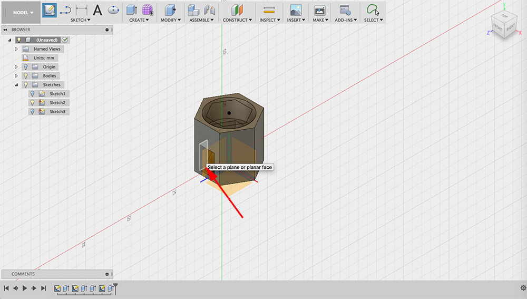
Task: Click the Construct plane icon
Action: (x=237, y=10)
